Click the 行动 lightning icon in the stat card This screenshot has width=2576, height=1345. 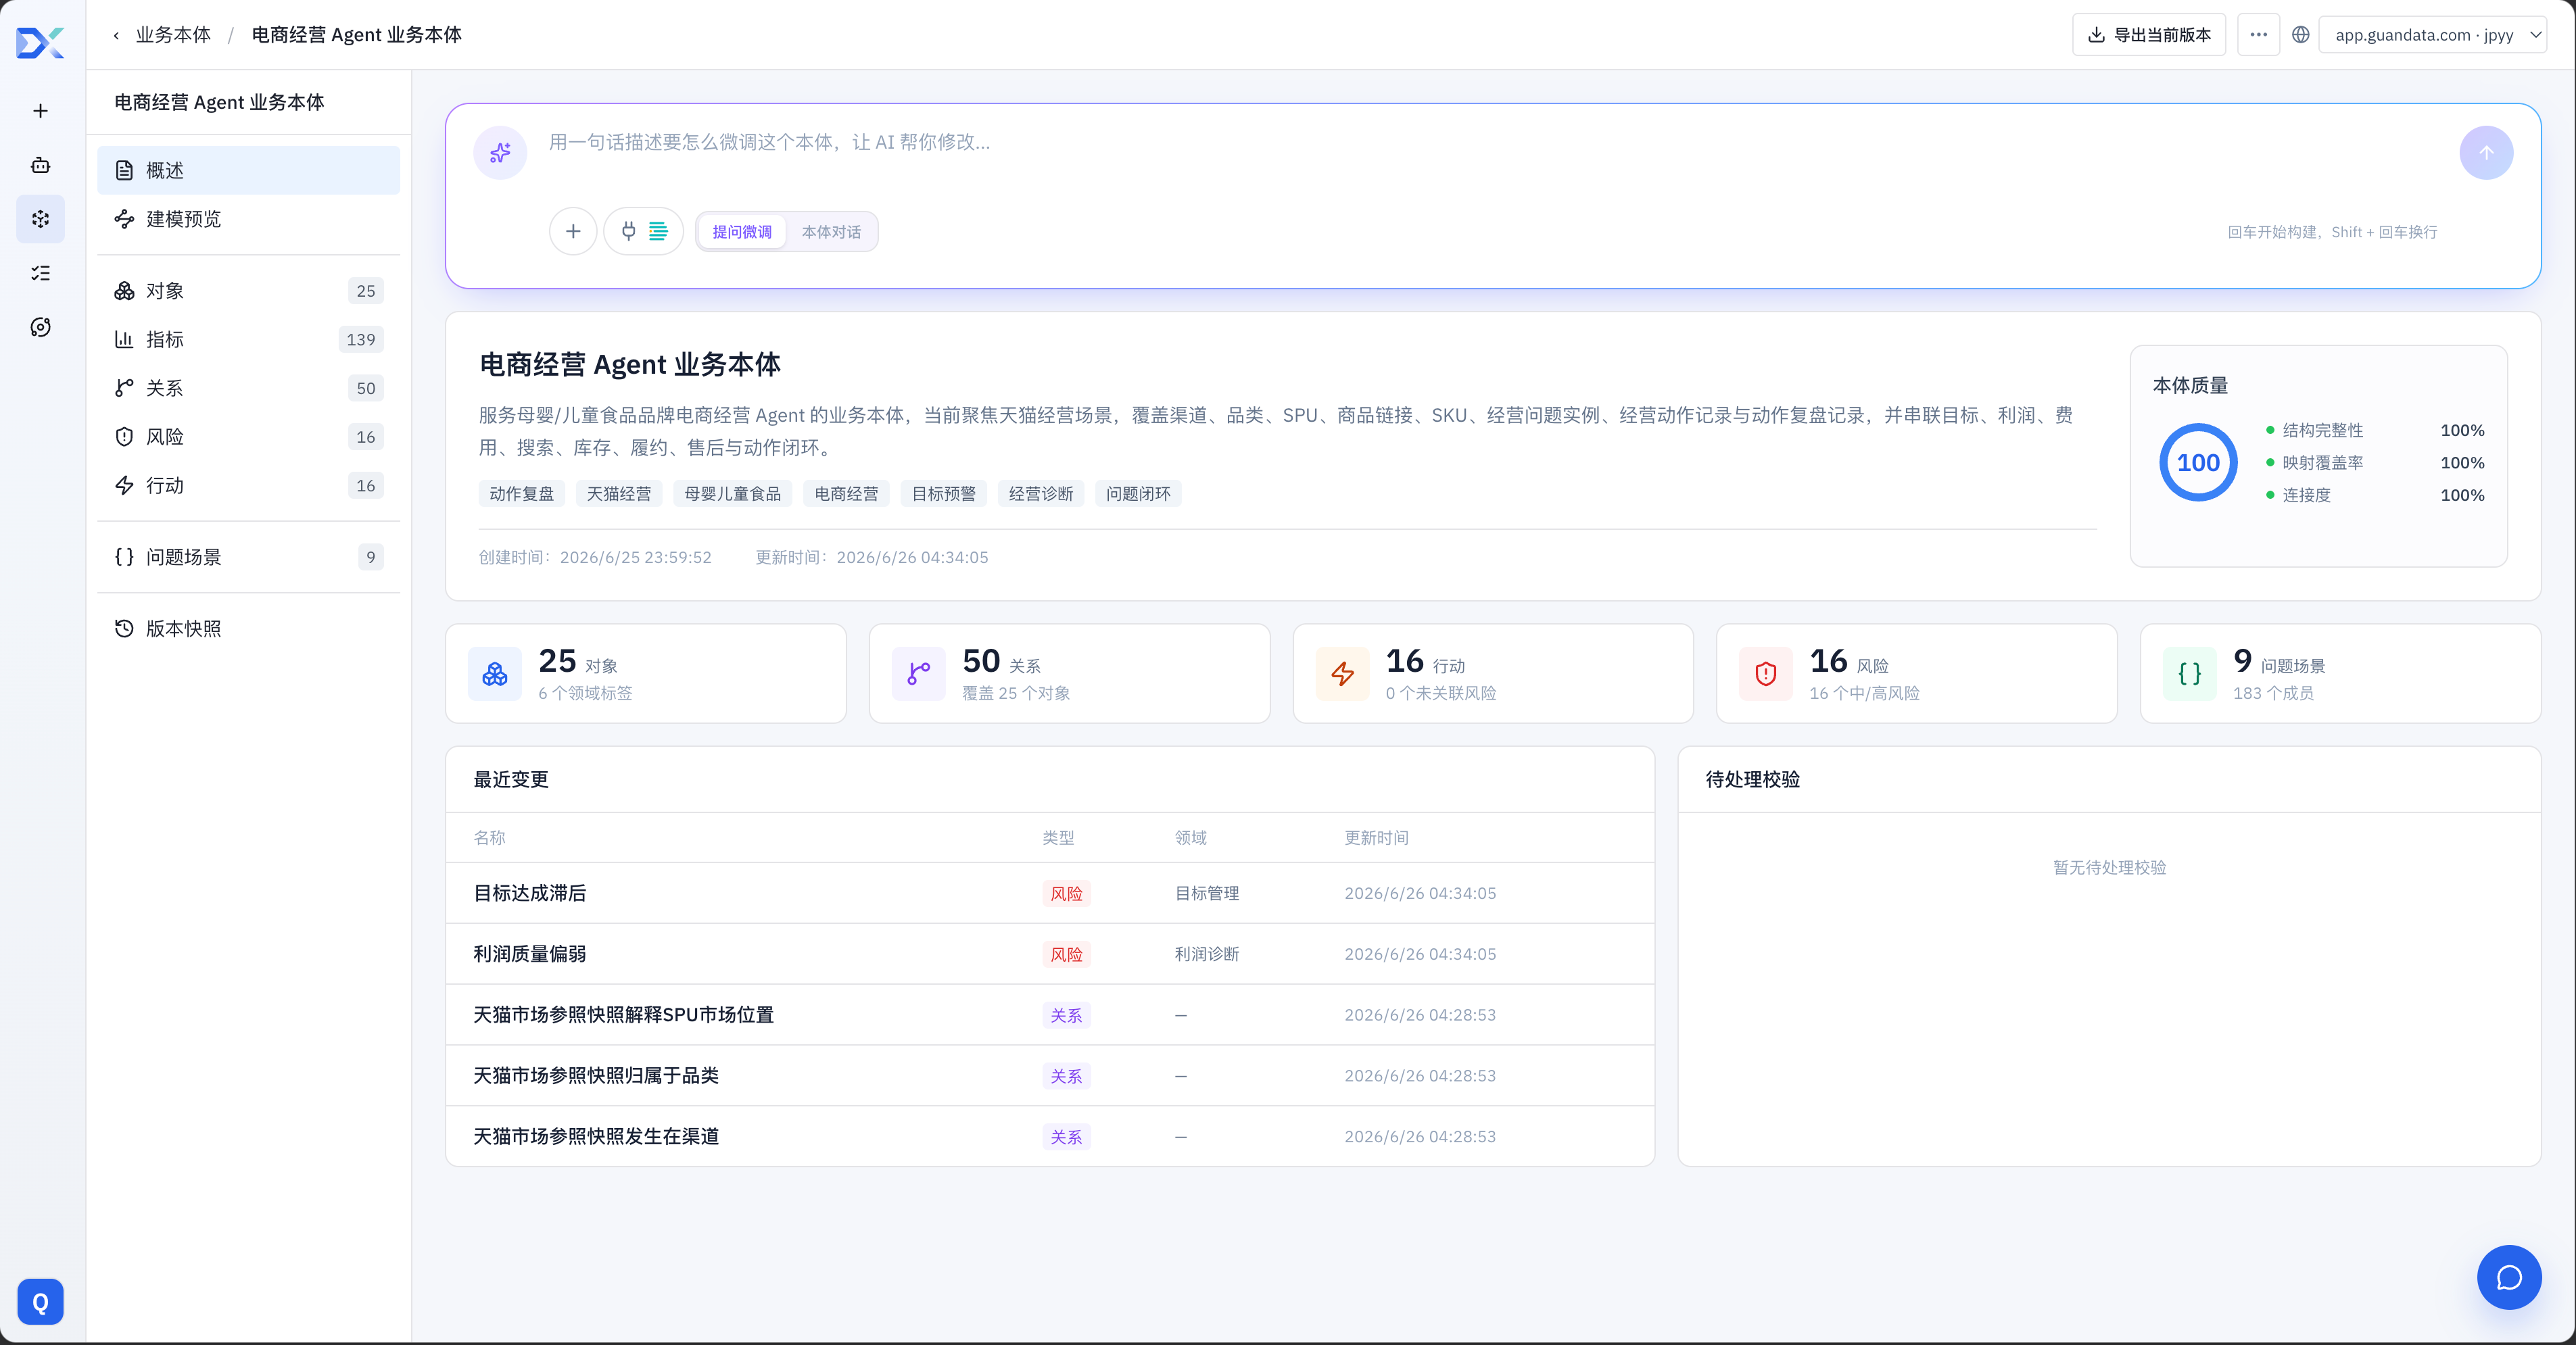click(1342, 674)
